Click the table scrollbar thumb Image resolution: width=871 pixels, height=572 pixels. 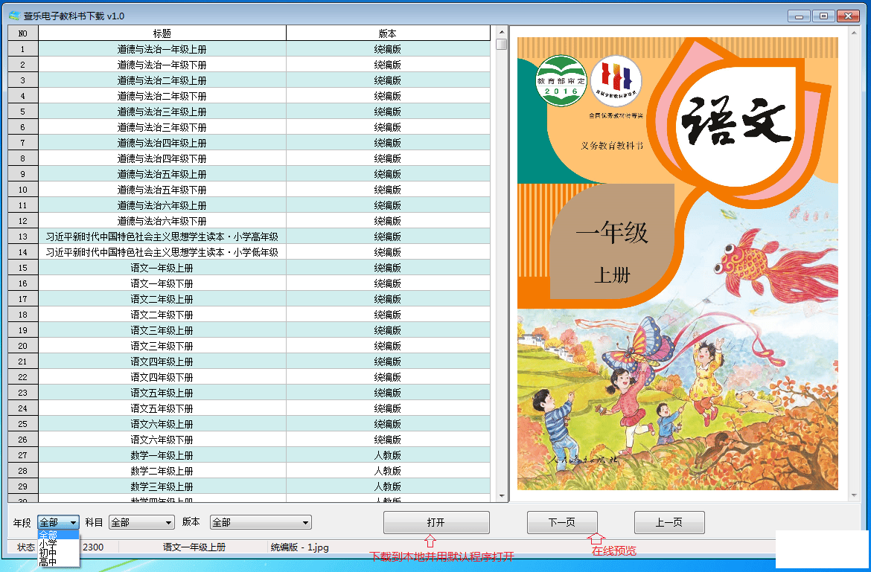coord(502,45)
